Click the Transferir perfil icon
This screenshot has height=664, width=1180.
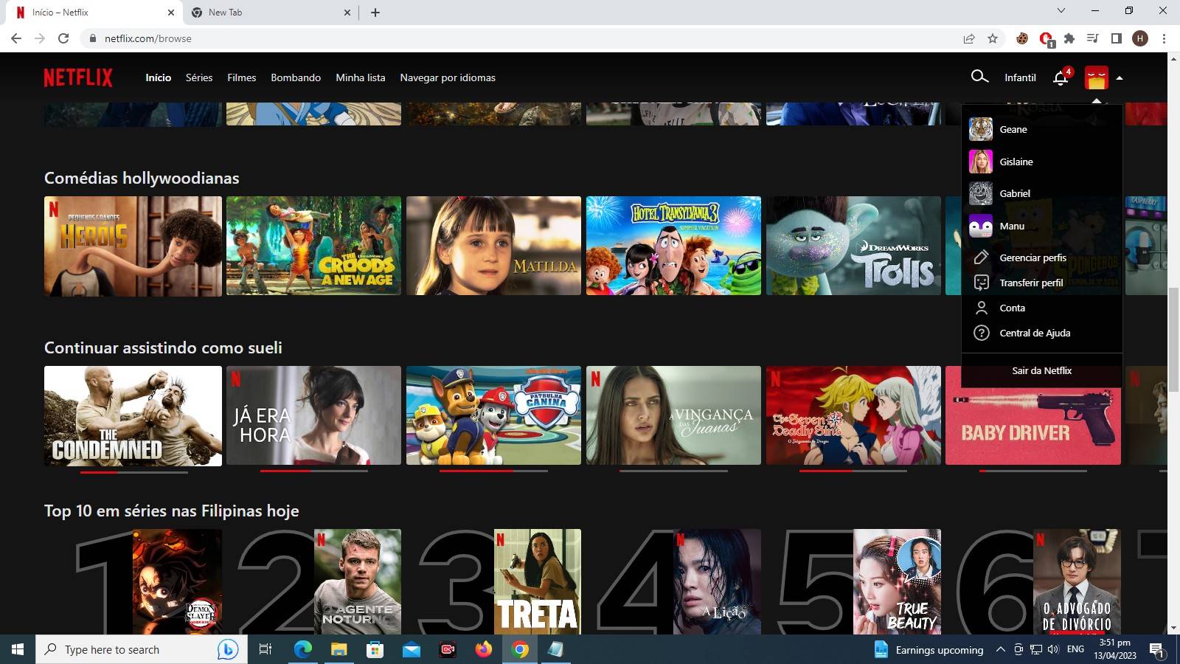[981, 283]
